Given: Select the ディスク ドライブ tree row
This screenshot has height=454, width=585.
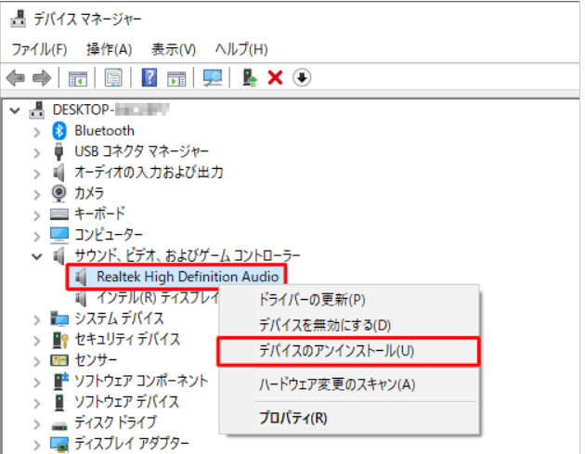Looking at the screenshot, I should [115, 422].
